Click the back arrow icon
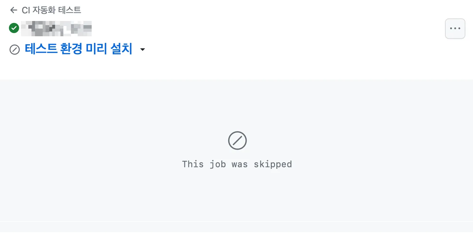Viewport: 473px width, 234px height. 13,10
